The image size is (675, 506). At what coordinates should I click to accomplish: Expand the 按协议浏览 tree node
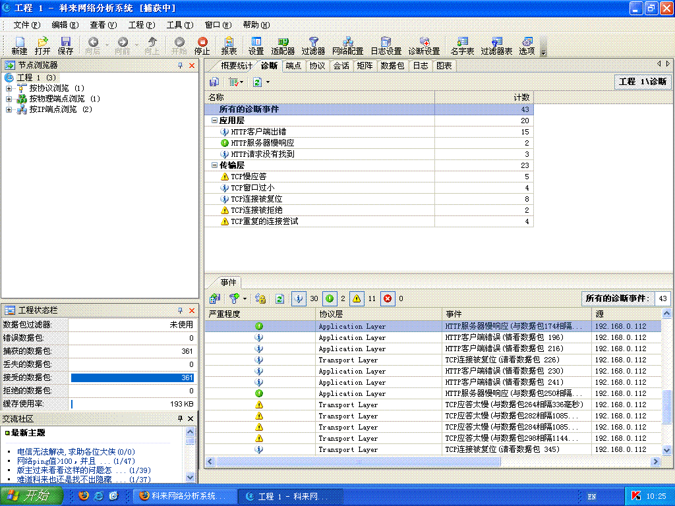point(9,88)
